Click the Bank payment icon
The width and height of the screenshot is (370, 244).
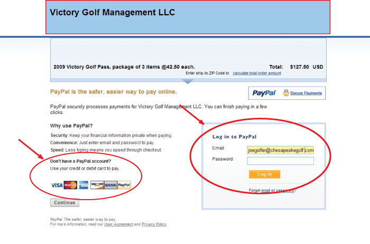[x=110, y=185]
